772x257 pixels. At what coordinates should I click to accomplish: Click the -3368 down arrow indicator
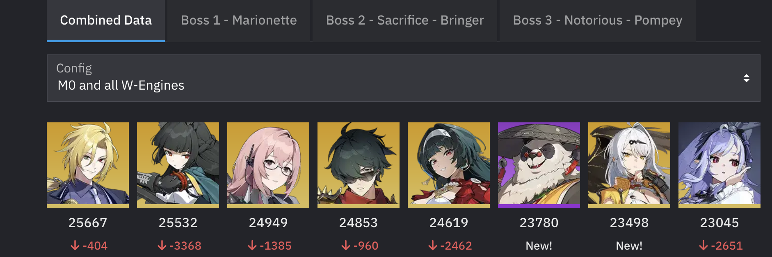click(x=162, y=246)
